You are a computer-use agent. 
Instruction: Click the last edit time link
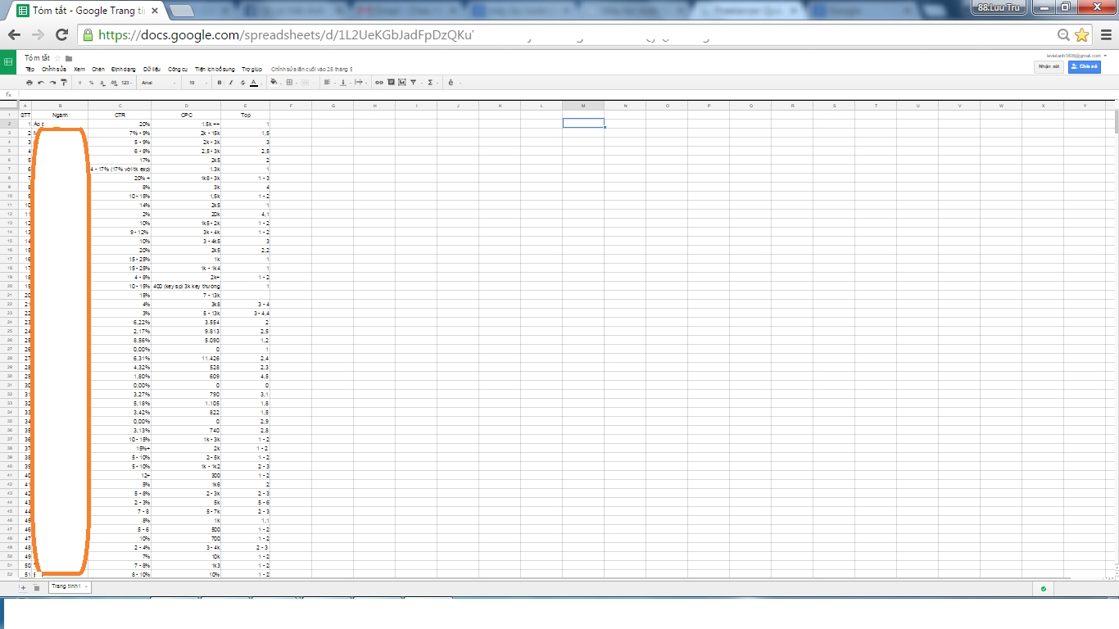coord(311,70)
